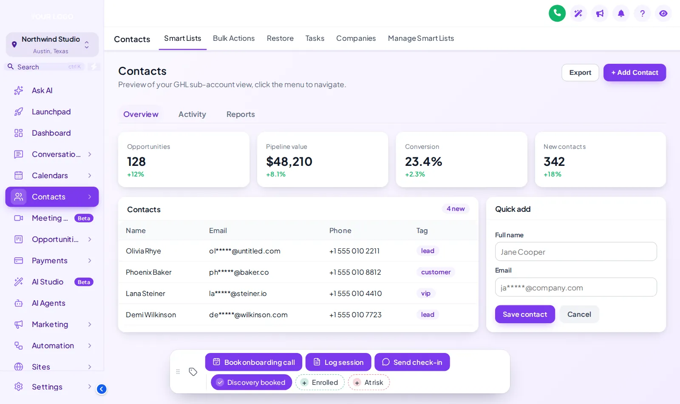
Task: Open Launchpad rocket item
Action: [x=52, y=112]
